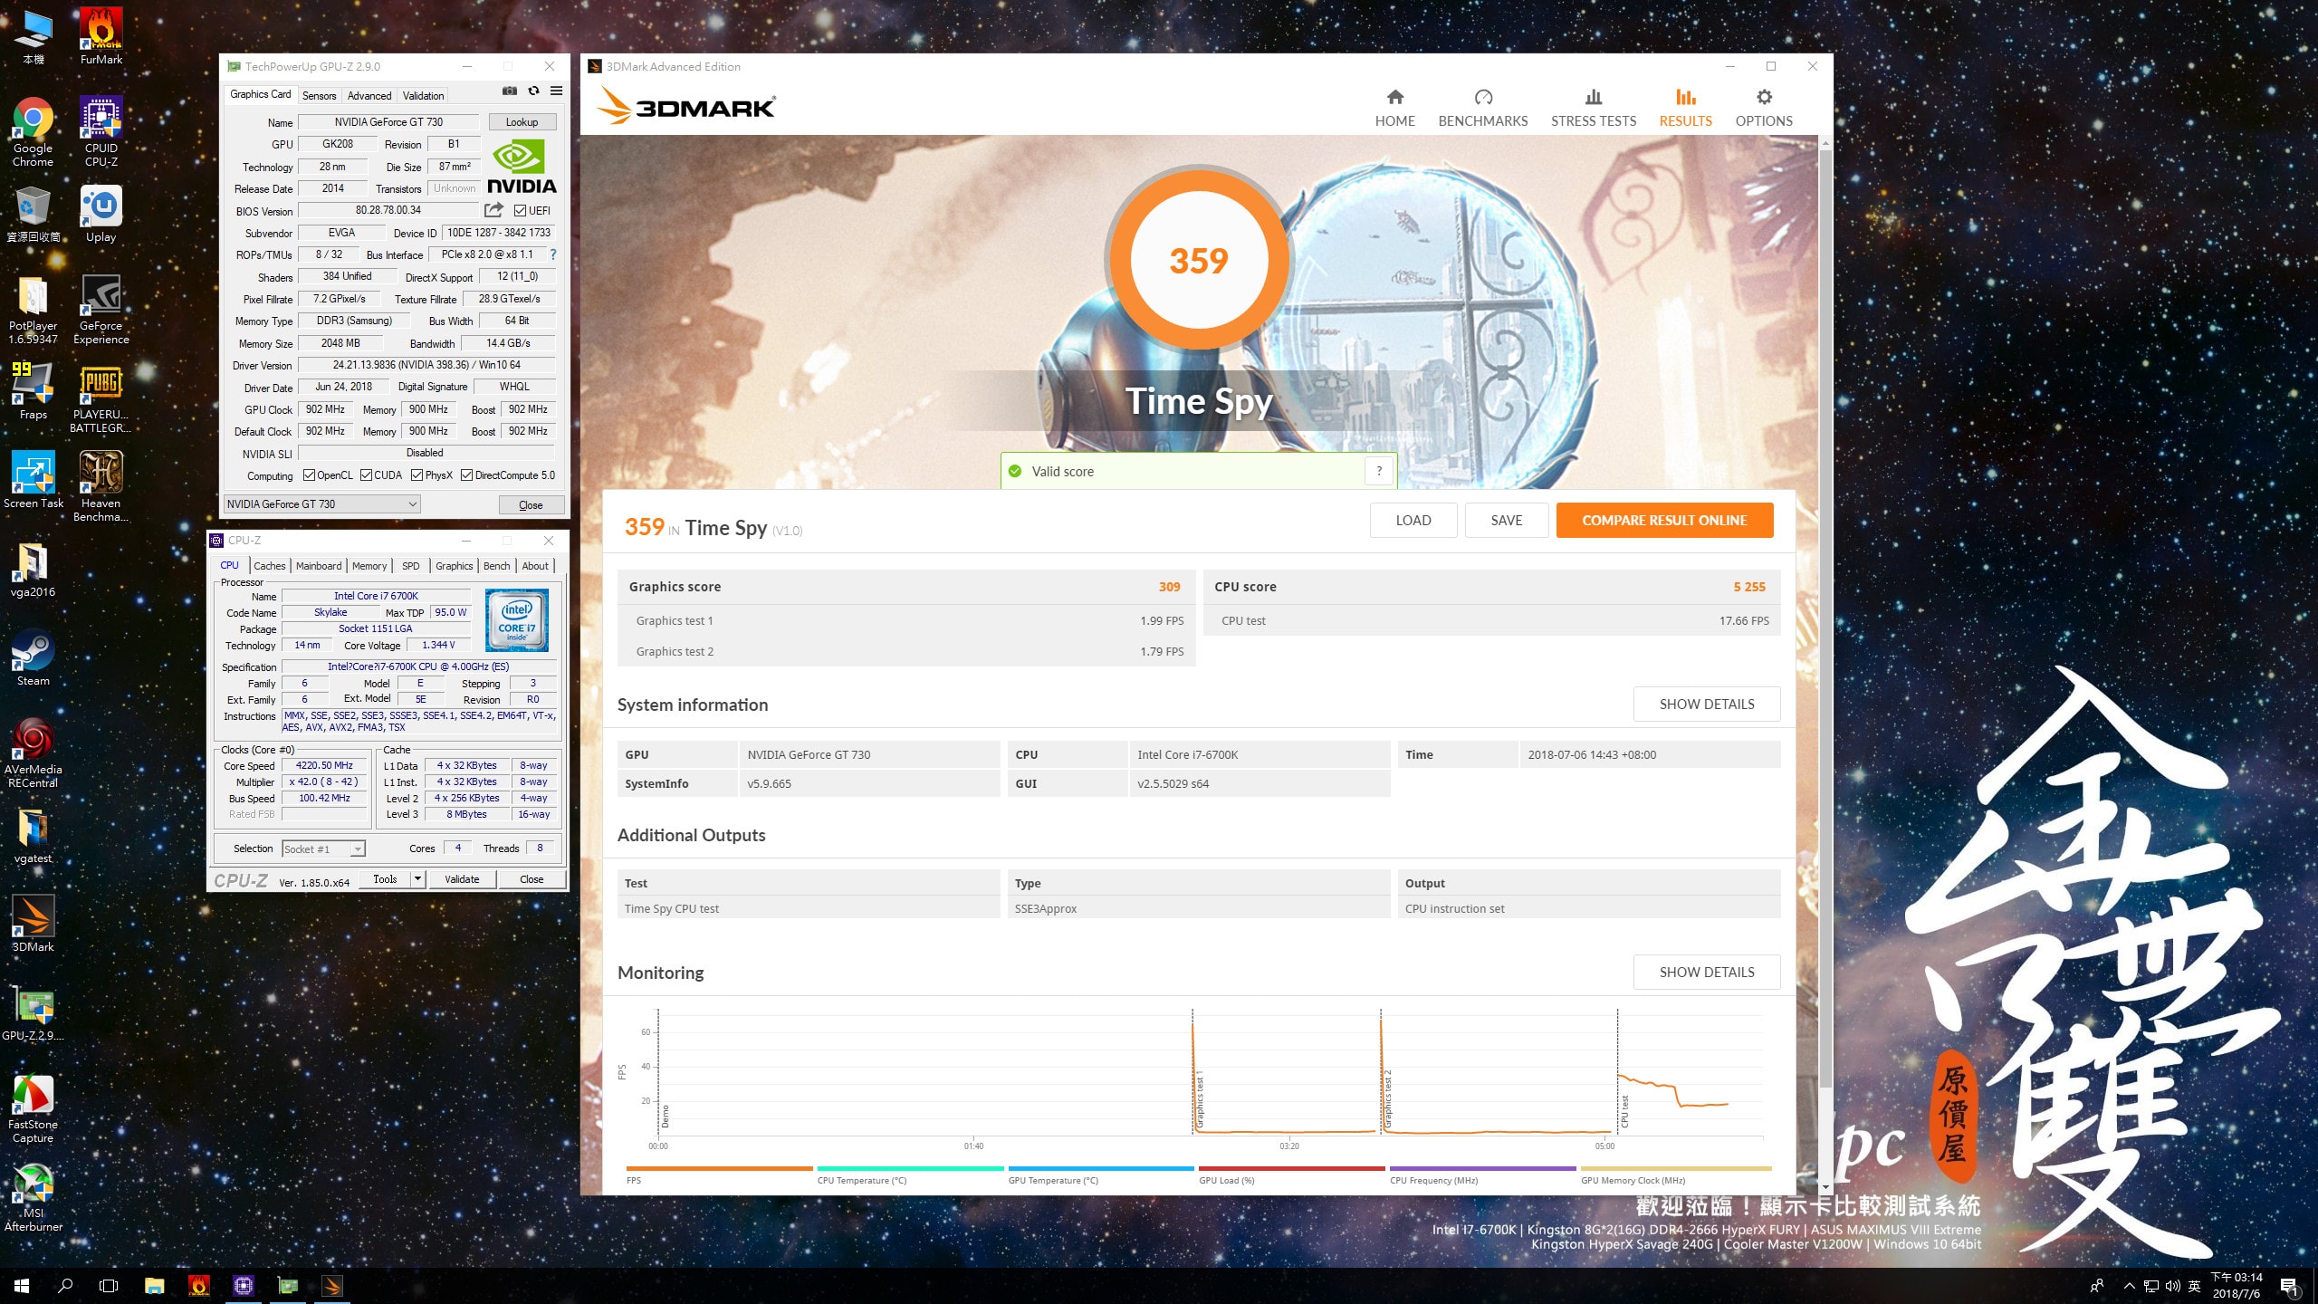Show hidden system tray icons chevron
Screen dimensions: 2318x1304
(x=2129, y=1285)
